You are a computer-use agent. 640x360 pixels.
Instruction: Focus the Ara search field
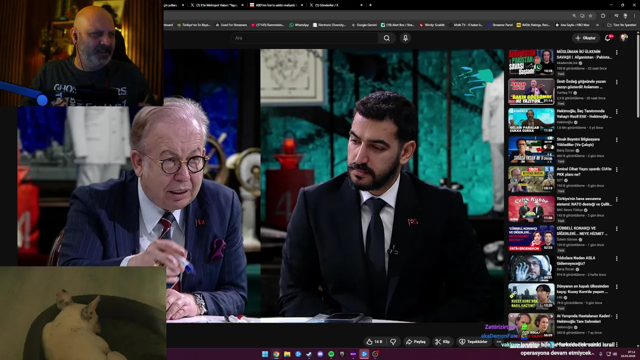pyautogui.click(x=305, y=38)
